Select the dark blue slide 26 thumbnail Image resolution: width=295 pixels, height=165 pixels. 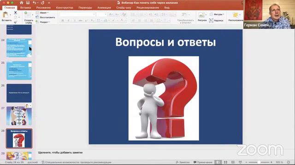[x=19, y=93]
